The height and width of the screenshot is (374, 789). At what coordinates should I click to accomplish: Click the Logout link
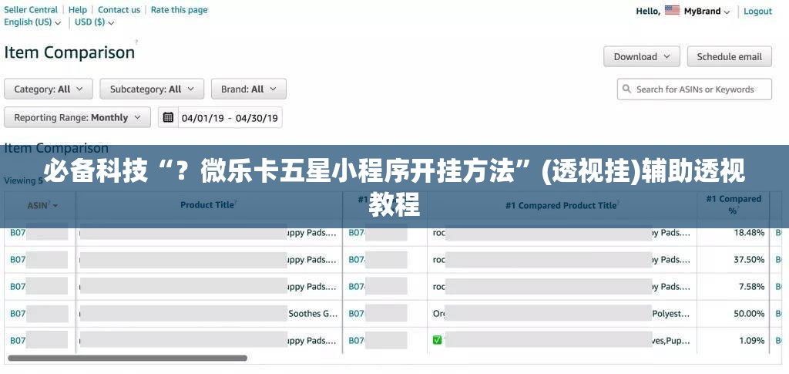pyautogui.click(x=757, y=11)
